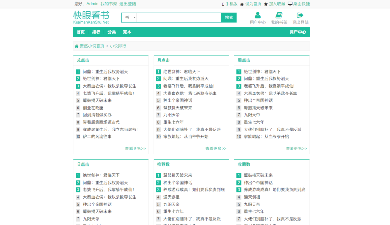The height and width of the screenshot is (225, 390).
Task: Open 种出个帝国神话 in 日点击 list
Action: coord(97,205)
